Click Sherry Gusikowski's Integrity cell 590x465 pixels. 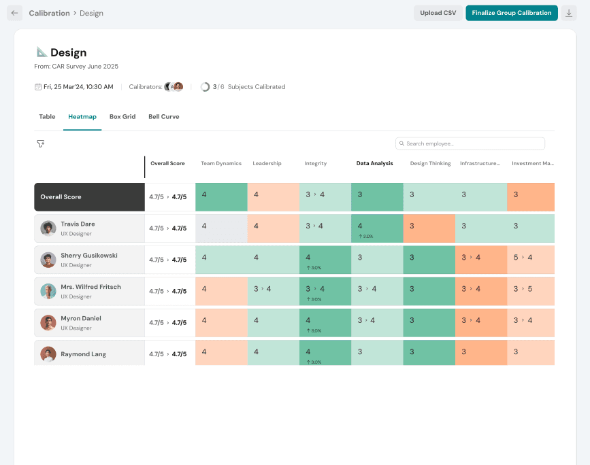pyautogui.click(x=325, y=260)
